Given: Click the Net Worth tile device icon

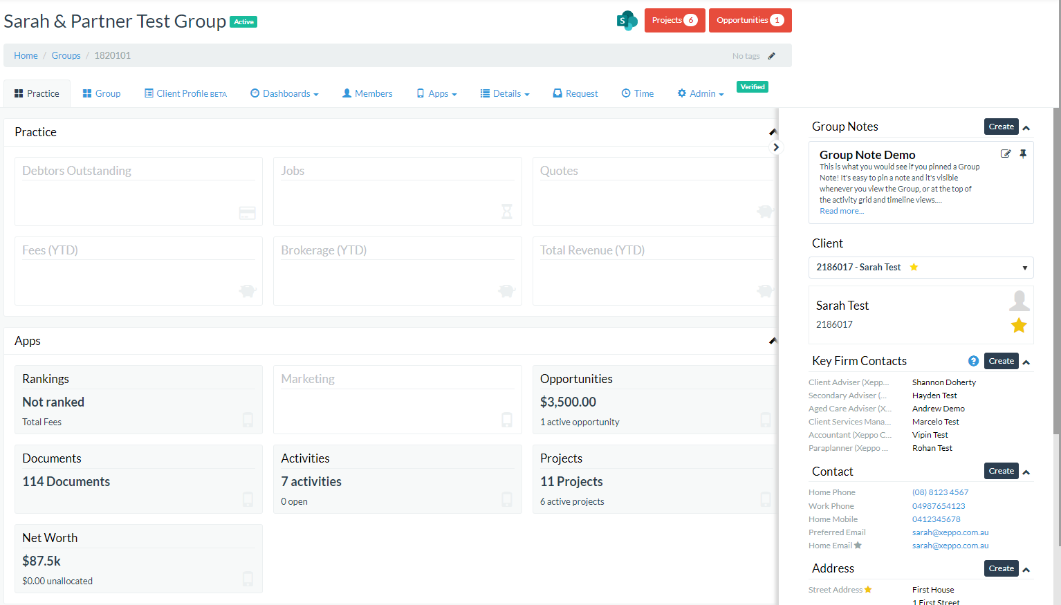Looking at the screenshot, I should coord(248,579).
